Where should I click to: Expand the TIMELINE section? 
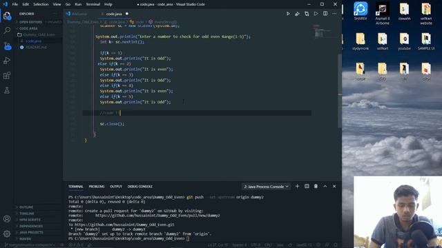(x=39, y=214)
